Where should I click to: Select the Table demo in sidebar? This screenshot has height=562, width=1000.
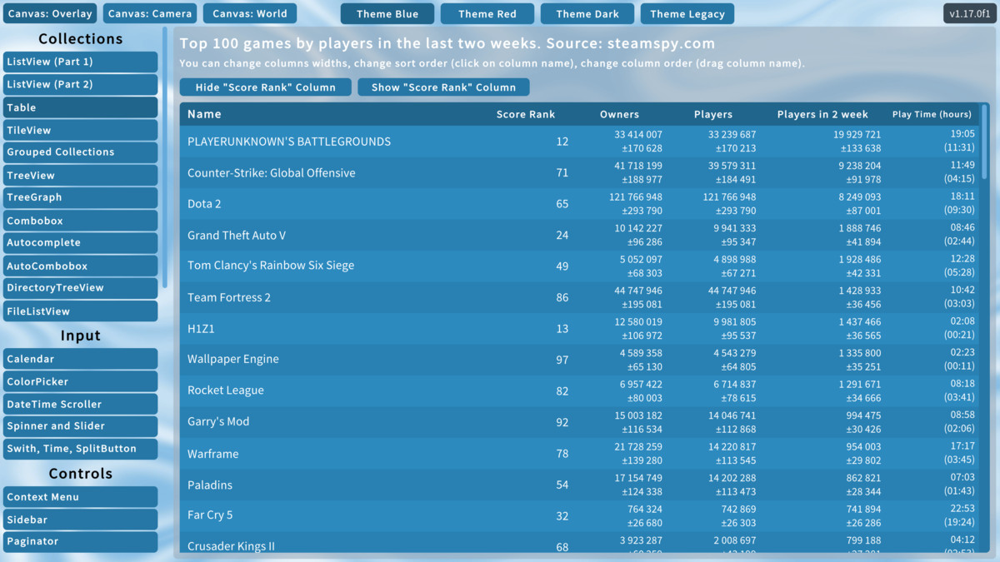pos(80,107)
